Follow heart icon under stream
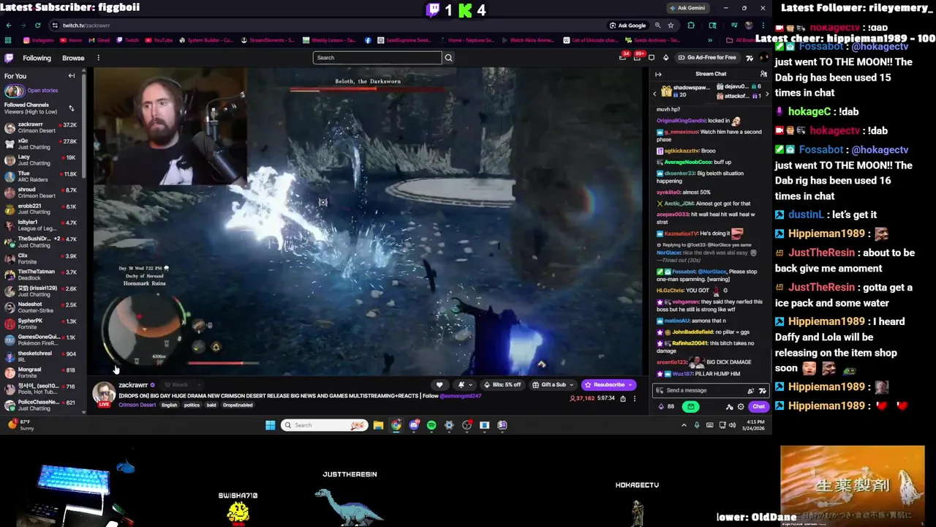The image size is (936, 527). coord(439,385)
